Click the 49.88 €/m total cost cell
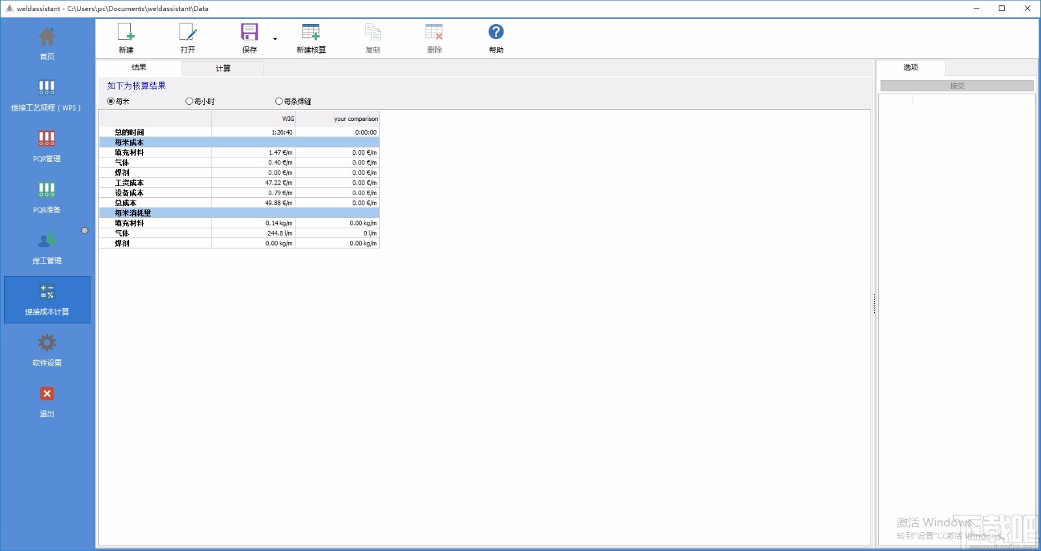This screenshot has width=1041, height=551. 253,203
